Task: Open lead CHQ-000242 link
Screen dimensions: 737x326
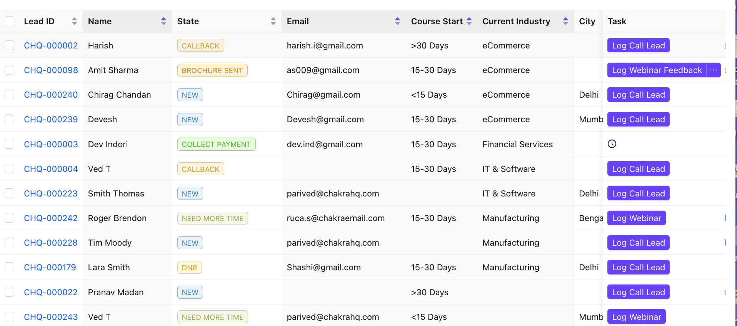Action: tap(51, 218)
